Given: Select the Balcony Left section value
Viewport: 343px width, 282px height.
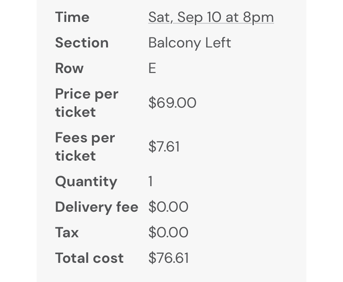Looking at the screenshot, I should 189,43.
